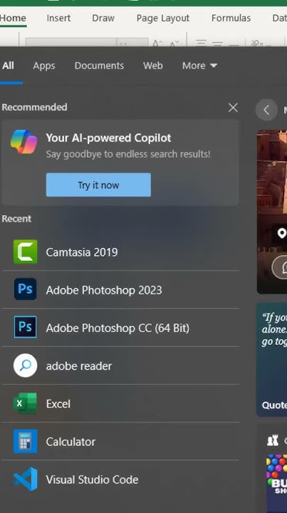
Task: Click the Try it now button
Action: click(98, 185)
